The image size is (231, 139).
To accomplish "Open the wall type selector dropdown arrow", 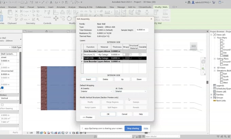I will pos(21,39).
